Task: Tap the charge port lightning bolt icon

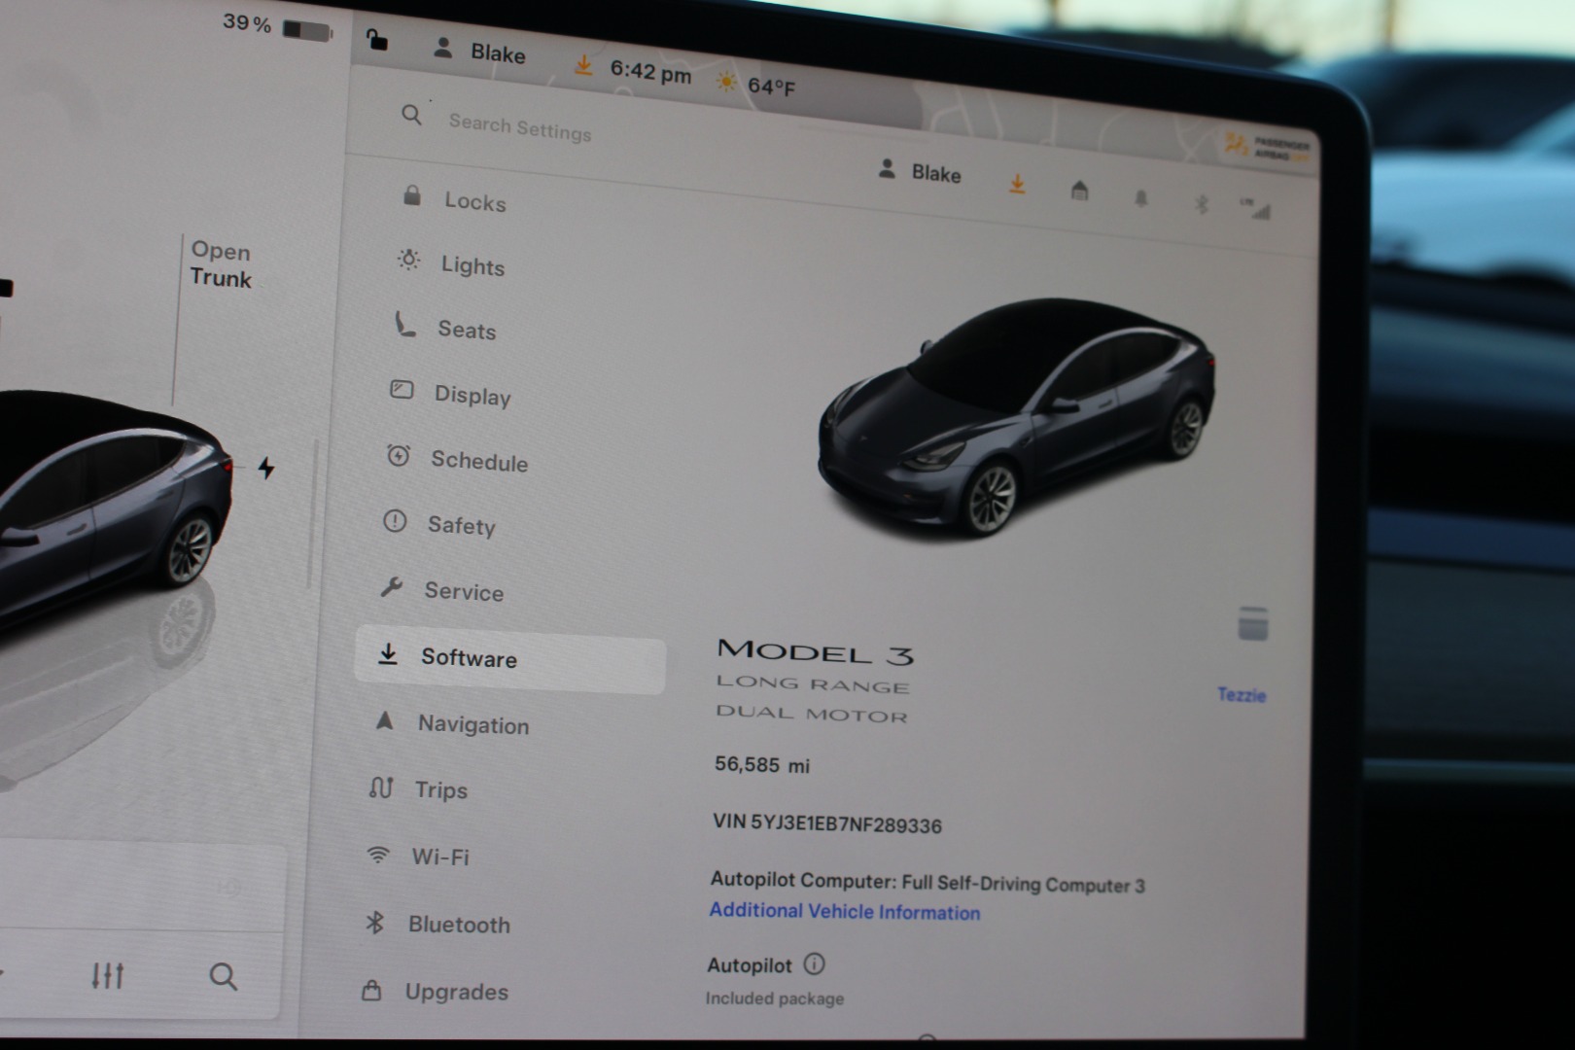Action: coord(265,468)
